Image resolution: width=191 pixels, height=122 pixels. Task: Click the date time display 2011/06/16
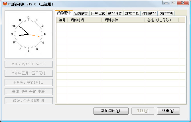tap(29, 64)
